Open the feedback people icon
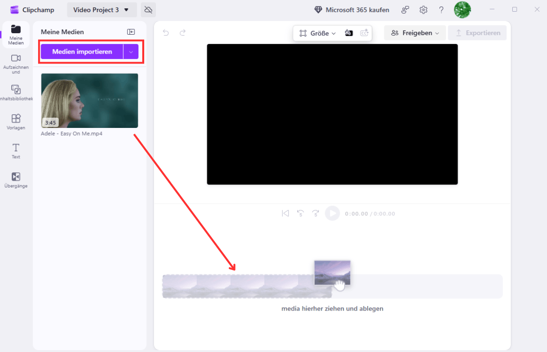The height and width of the screenshot is (352, 547). [405, 10]
